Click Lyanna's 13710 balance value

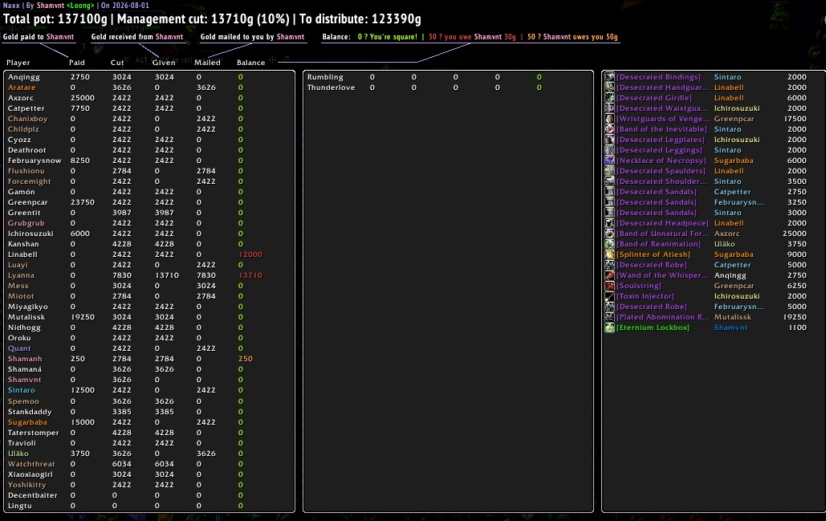coord(250,275)
